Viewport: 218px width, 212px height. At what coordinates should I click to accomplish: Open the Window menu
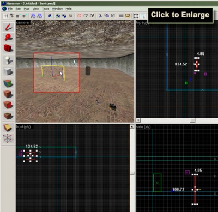(57, 9)
